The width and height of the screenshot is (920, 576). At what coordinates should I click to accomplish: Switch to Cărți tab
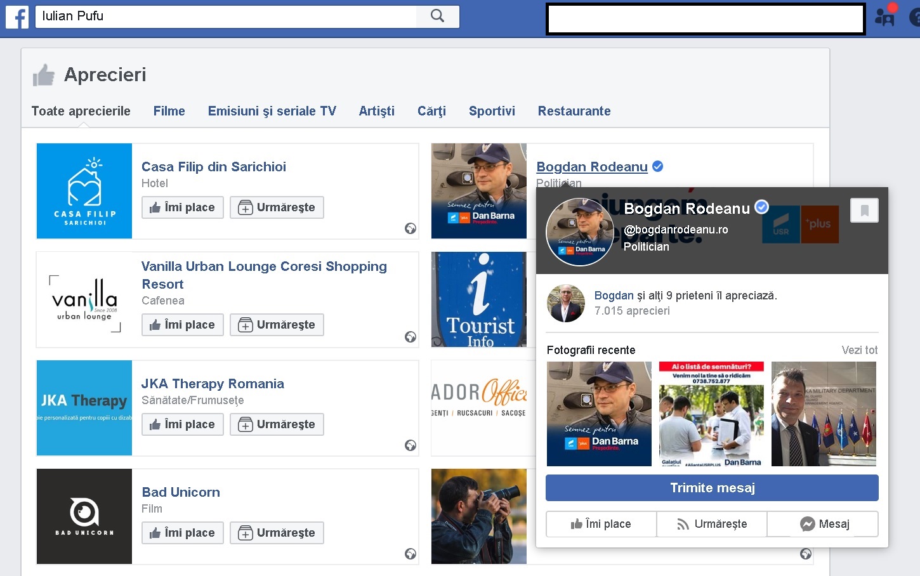pyautogui.click(x=431, y=111)
